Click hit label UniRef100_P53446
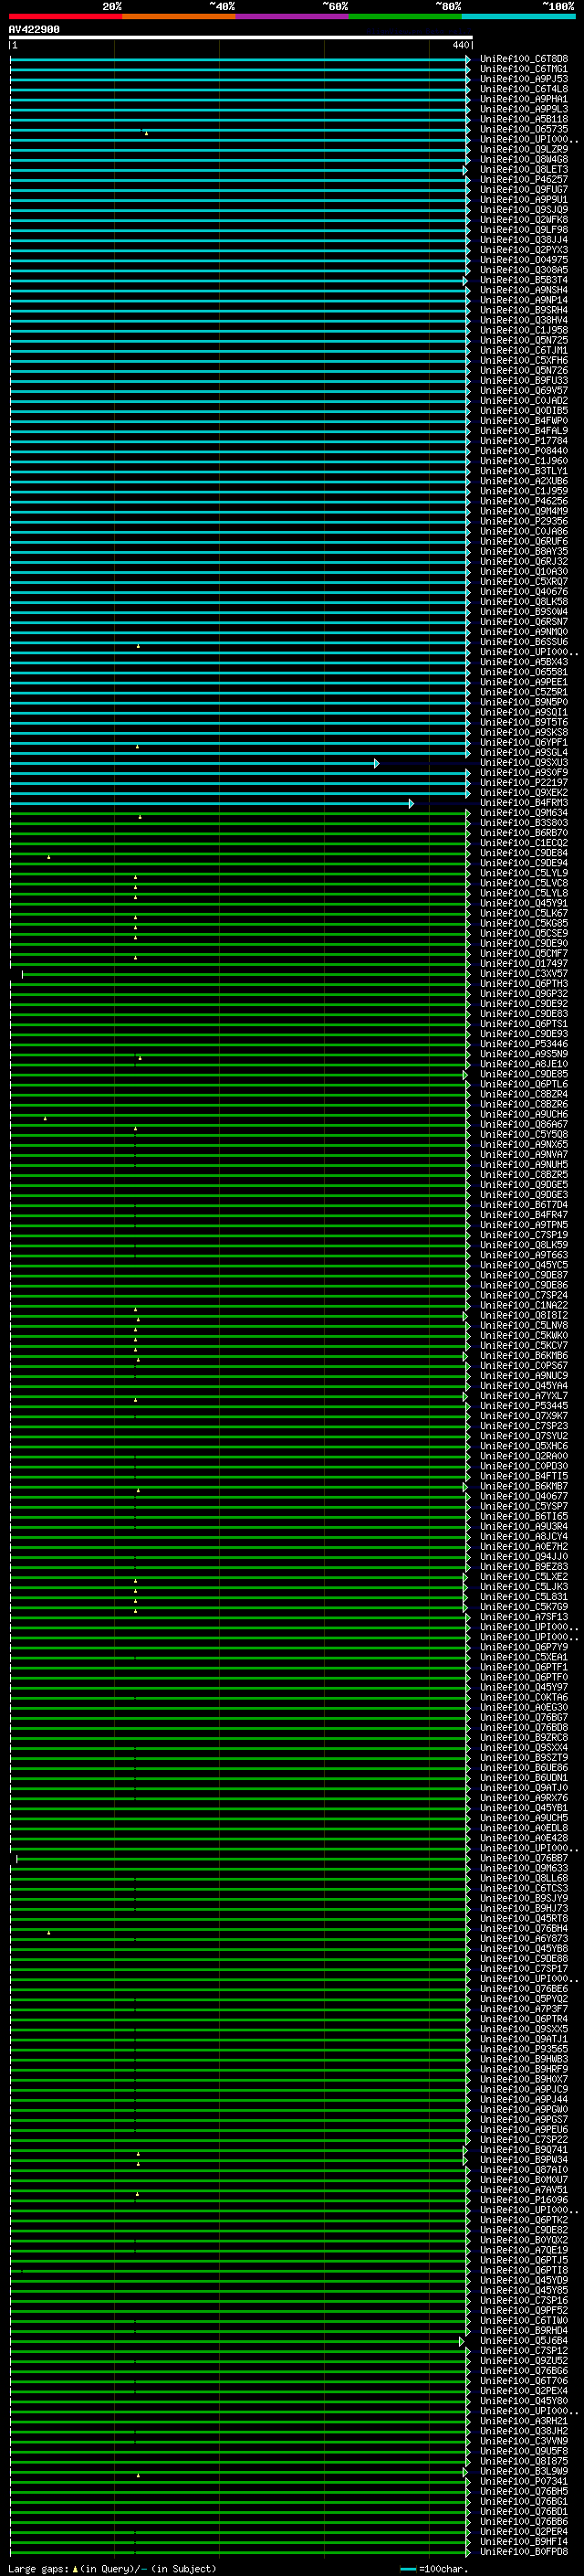This screenshot has width=584, height=2576. 524,1044
